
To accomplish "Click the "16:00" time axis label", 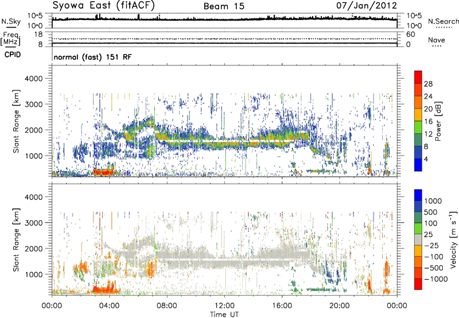I will 282,306.
